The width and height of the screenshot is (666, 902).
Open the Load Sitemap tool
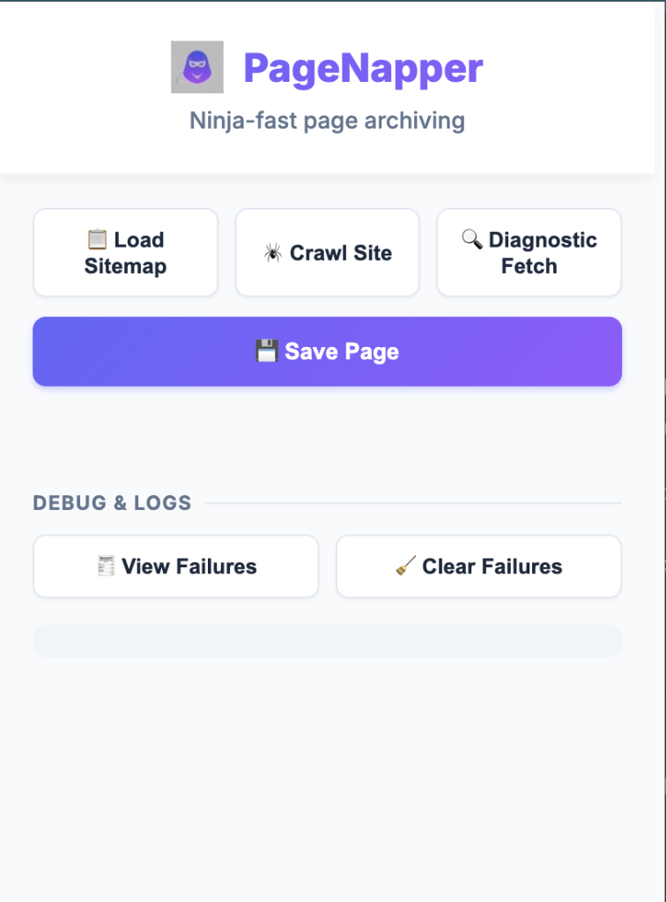125,252
